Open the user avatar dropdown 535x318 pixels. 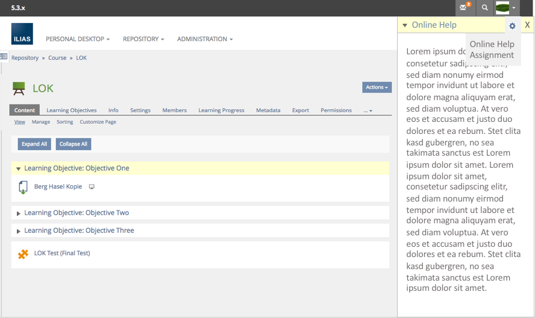[506, 8]
